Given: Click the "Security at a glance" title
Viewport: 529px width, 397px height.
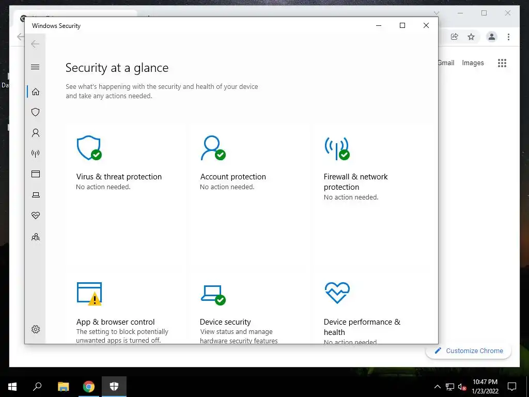Looking at the screenshot, I should pos(117,68).
